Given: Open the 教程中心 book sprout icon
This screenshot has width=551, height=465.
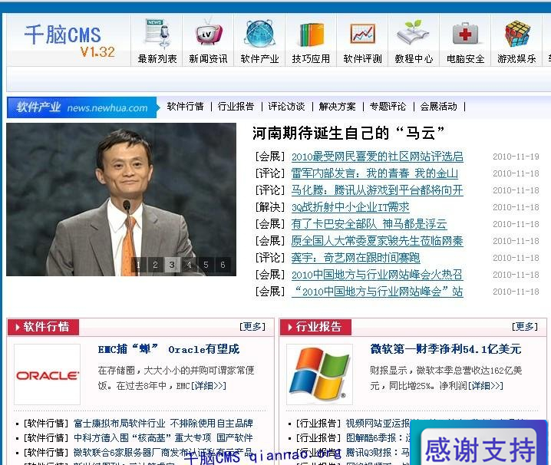Looking at the screenshot, I should pos(414,34).
